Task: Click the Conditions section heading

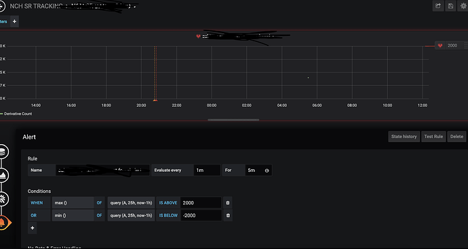Action: (39, 191)
